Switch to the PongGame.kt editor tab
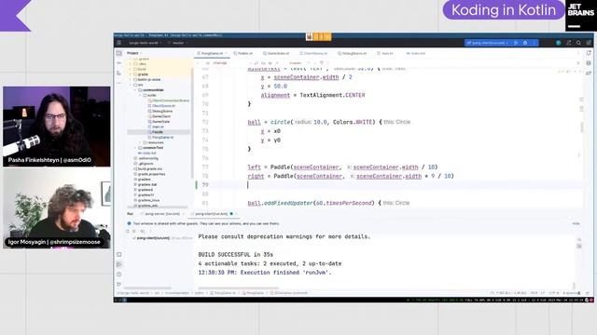597x335 pixels. (x=212, y=54)
